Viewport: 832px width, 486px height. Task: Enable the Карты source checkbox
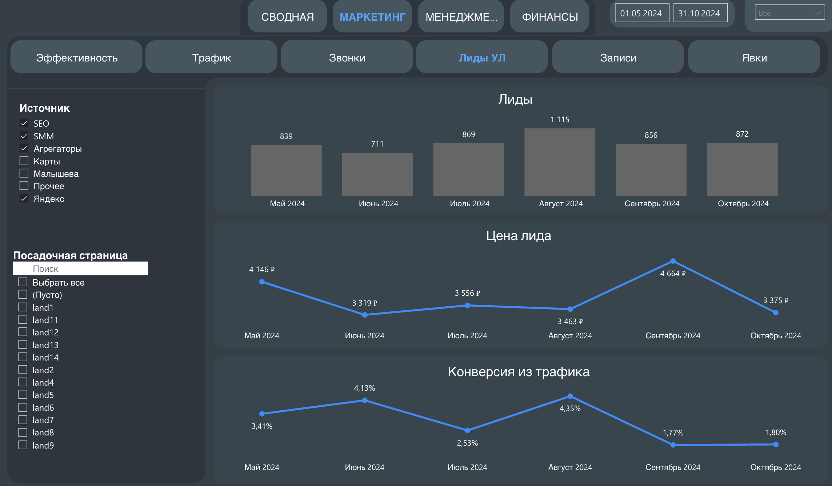24,161
